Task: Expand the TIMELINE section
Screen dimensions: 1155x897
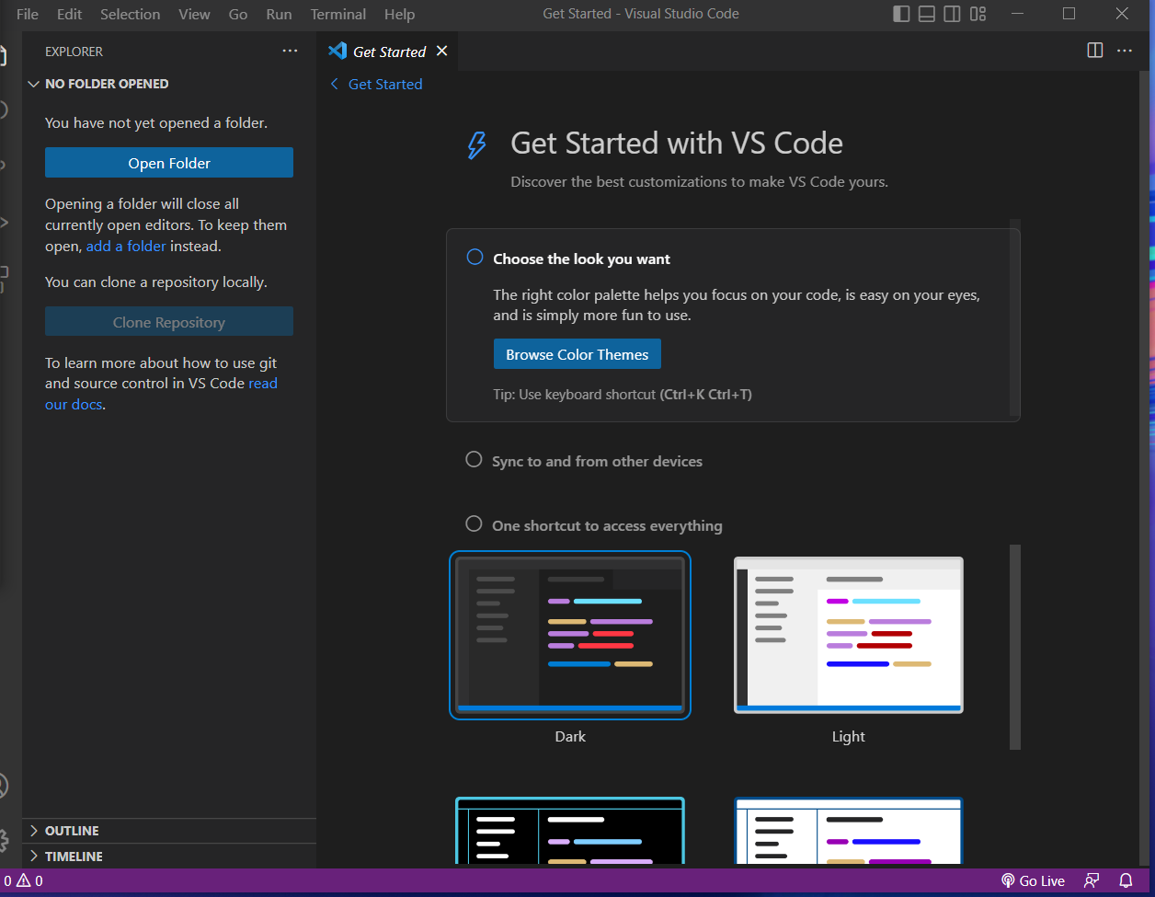Action: pos(169,856)
